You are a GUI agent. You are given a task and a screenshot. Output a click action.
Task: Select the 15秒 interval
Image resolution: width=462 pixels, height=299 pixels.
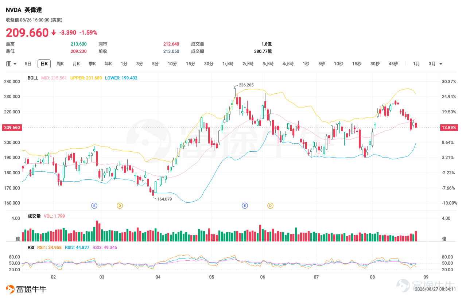pos(357,64)
